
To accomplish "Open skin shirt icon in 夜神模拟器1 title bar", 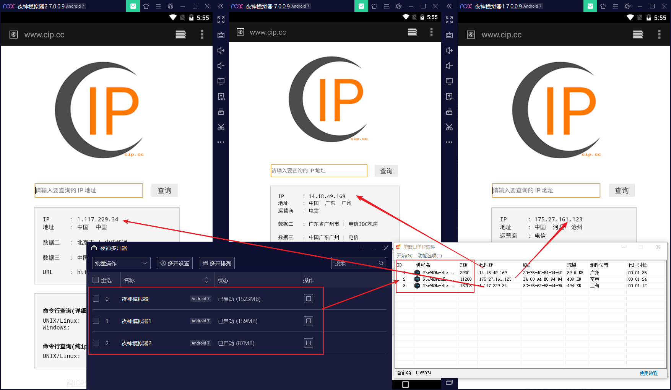I will click(x=603, y=6).
